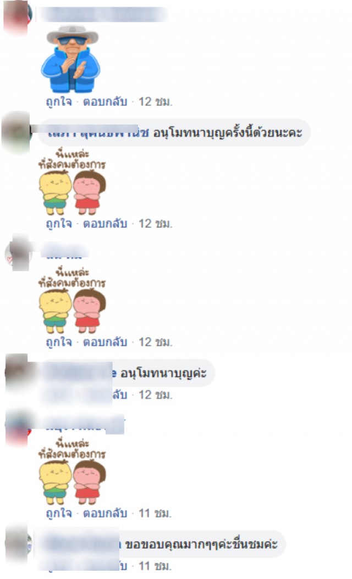352x579 pixels.
Task: Click ถูกใจ under the clapping man sticker
Action: [59, 101]
